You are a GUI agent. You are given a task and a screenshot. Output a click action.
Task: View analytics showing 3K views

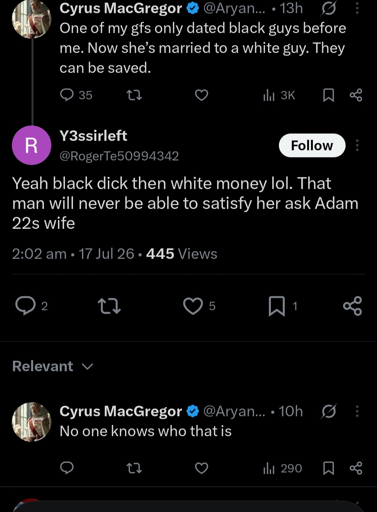pos(279,95)
